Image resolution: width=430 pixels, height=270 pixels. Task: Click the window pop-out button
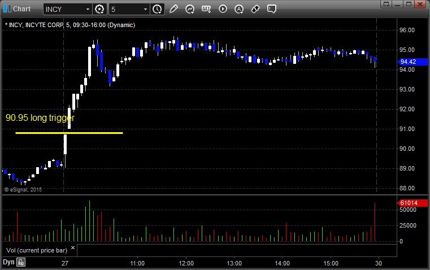click(386, 4)
